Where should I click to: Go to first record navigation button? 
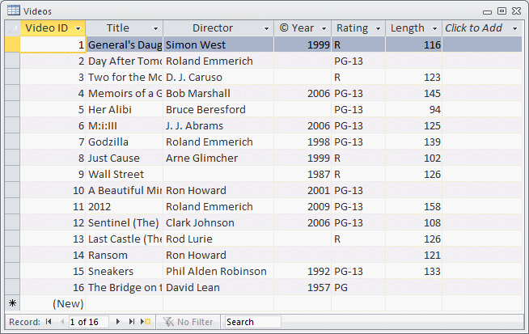49,322
